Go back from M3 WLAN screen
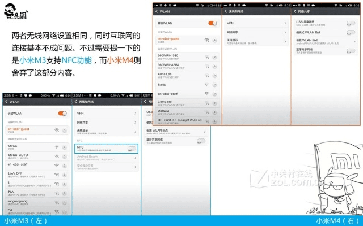 pos(6,102)
